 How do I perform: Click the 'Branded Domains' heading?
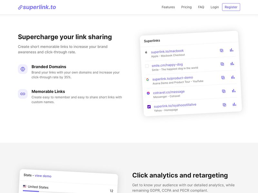click(x=49, y=67)
